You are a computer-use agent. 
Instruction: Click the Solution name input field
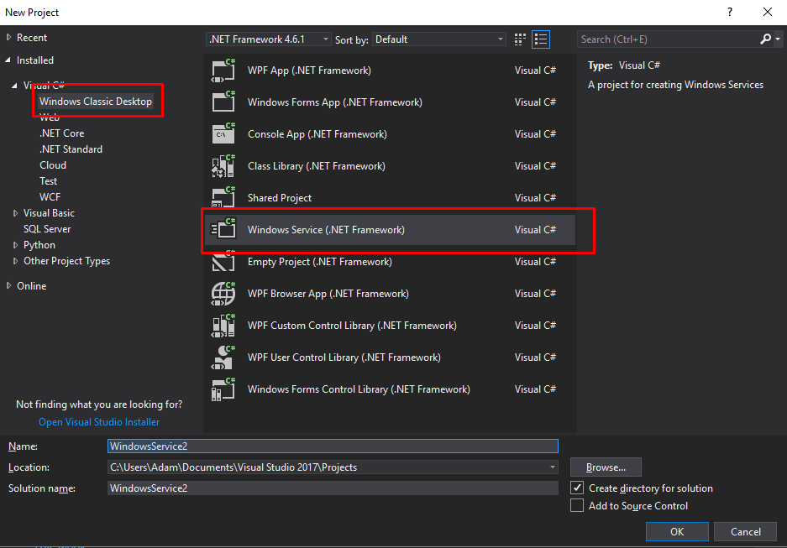point(333,488)
